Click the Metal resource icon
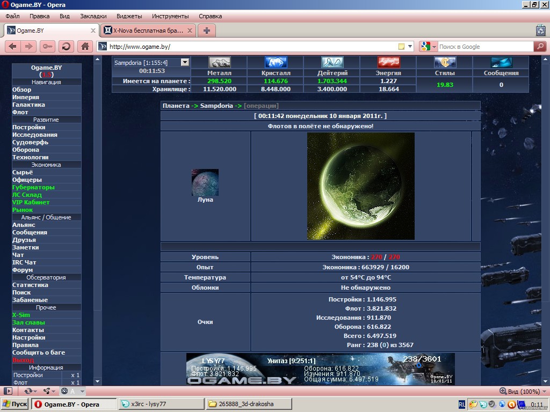The height and width of the screenshot is (412, 550). [x=220, y=62]
